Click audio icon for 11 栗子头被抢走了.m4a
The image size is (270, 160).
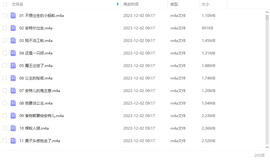[13, 141]
